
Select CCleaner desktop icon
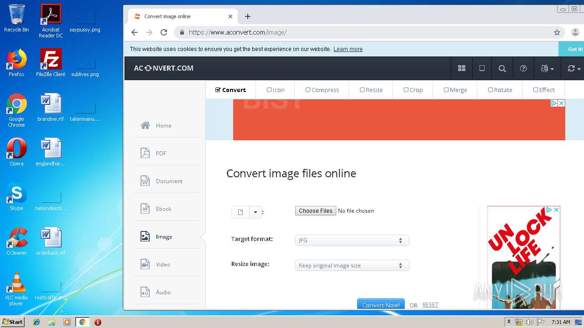click(16, 241)
